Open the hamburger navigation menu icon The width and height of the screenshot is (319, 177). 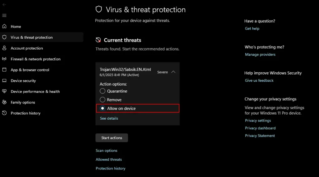(x=4, y=16)
